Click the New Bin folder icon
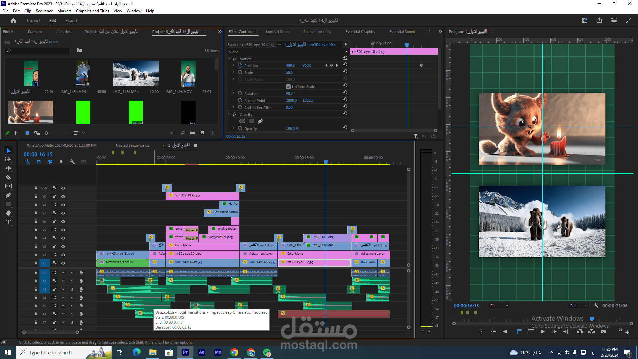Image resolution: width=638 pixels, height=359 pixels. click(x=192, y=133)
